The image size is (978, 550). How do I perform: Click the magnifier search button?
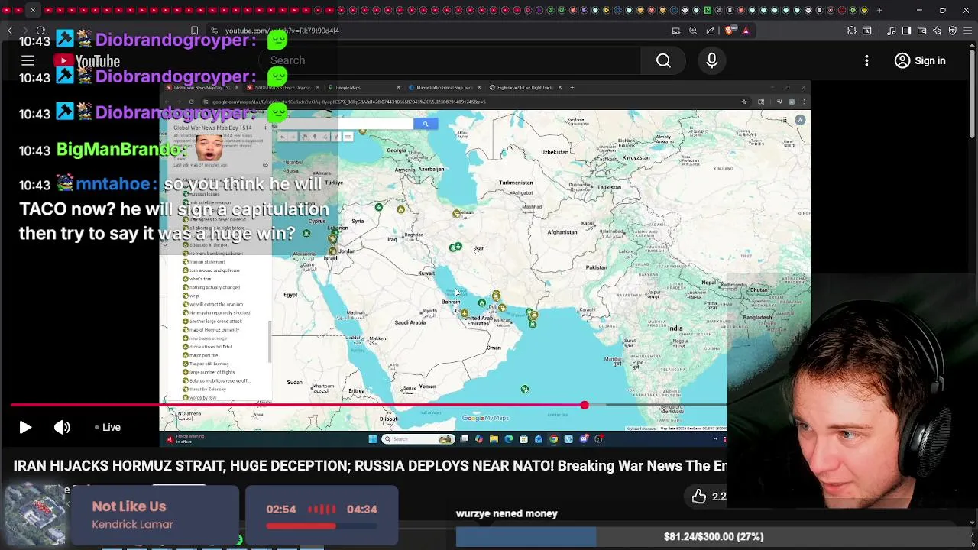point(663,60)
